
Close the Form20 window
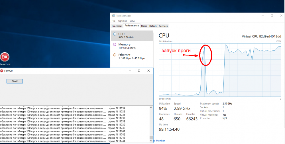pos(148,71)
